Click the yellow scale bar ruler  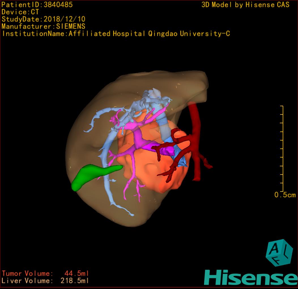click(x=282, y=149)
